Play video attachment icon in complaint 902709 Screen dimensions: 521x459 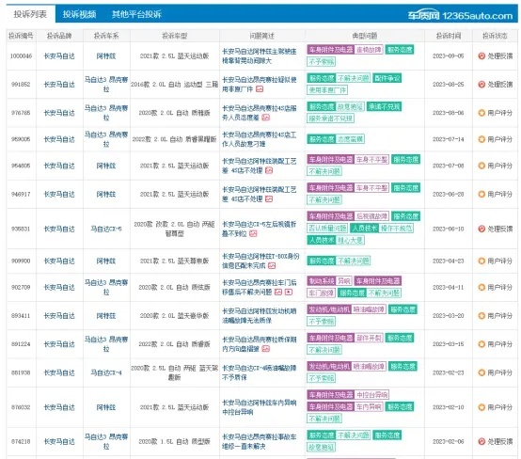pyautogui.click(x=289, y=292)
